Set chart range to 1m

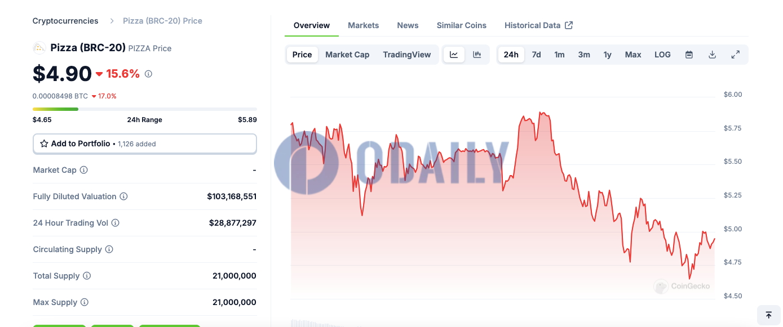coord(559,55)
